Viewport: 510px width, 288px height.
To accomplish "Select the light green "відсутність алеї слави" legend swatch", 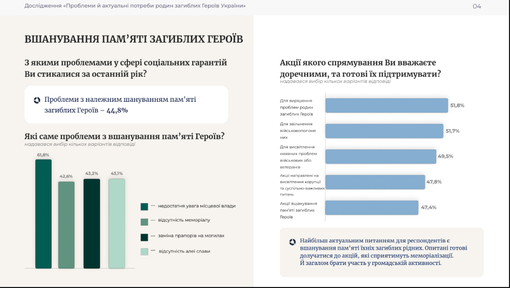I will click(x=144, y=251).
